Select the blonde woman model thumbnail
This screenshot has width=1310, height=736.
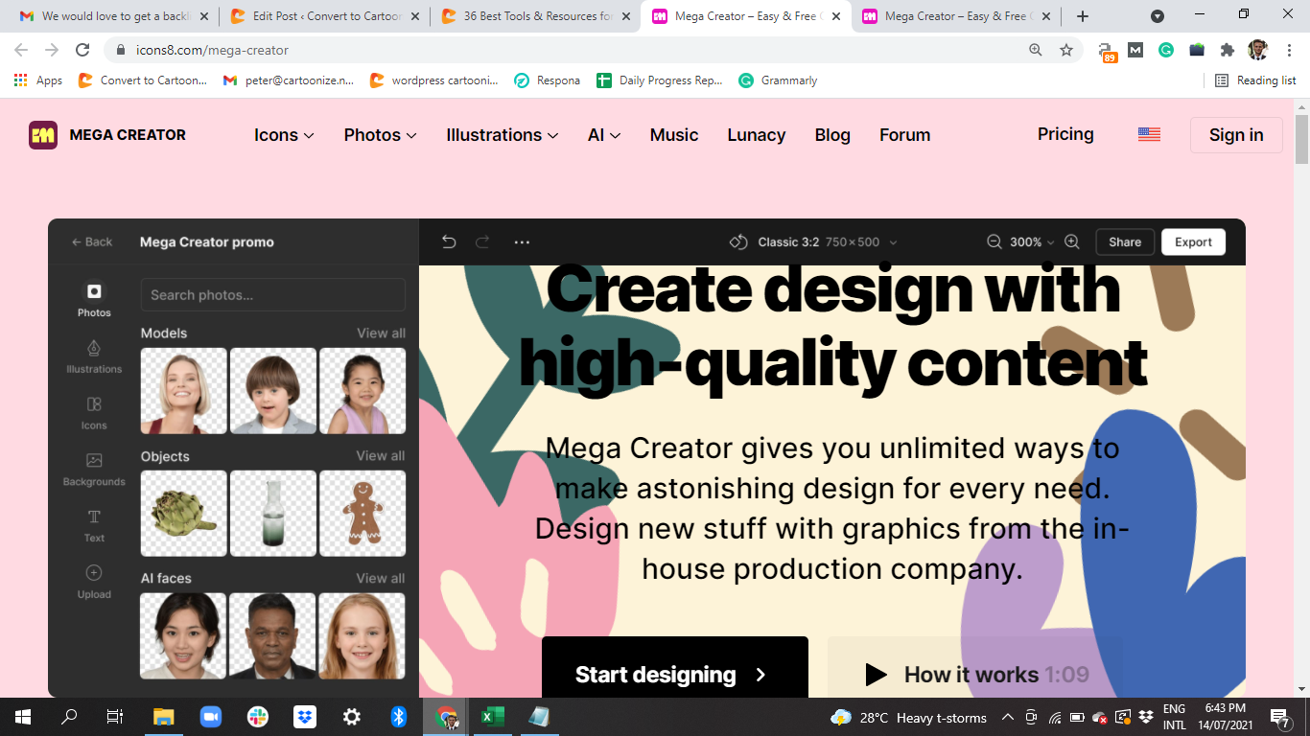pyautogui.click(x=184, y=391)
